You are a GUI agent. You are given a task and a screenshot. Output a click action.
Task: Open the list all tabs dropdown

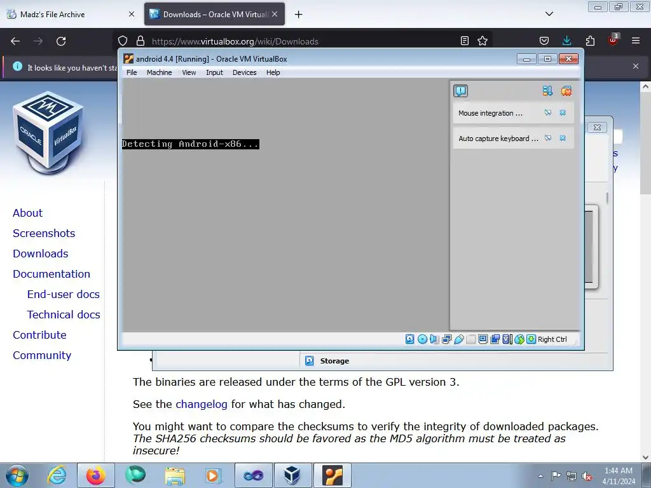click(x=549, y=14)
